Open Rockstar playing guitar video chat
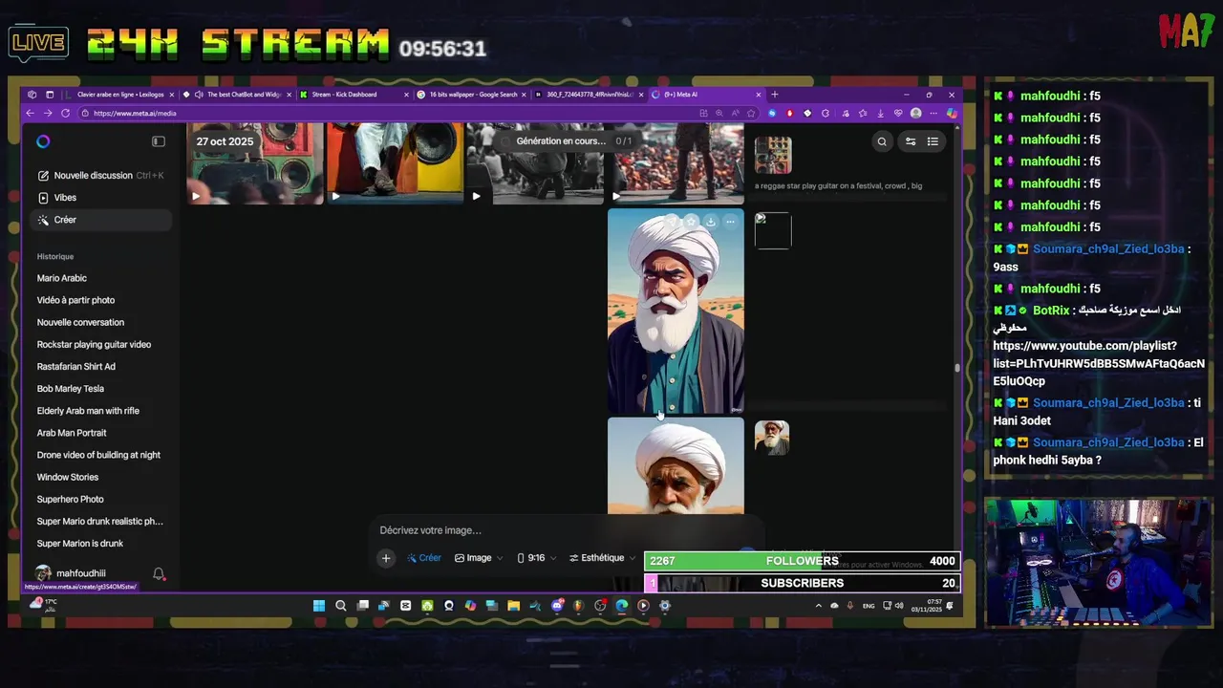The width and height of the screenshot is (1223, 688). coord(94,344)
